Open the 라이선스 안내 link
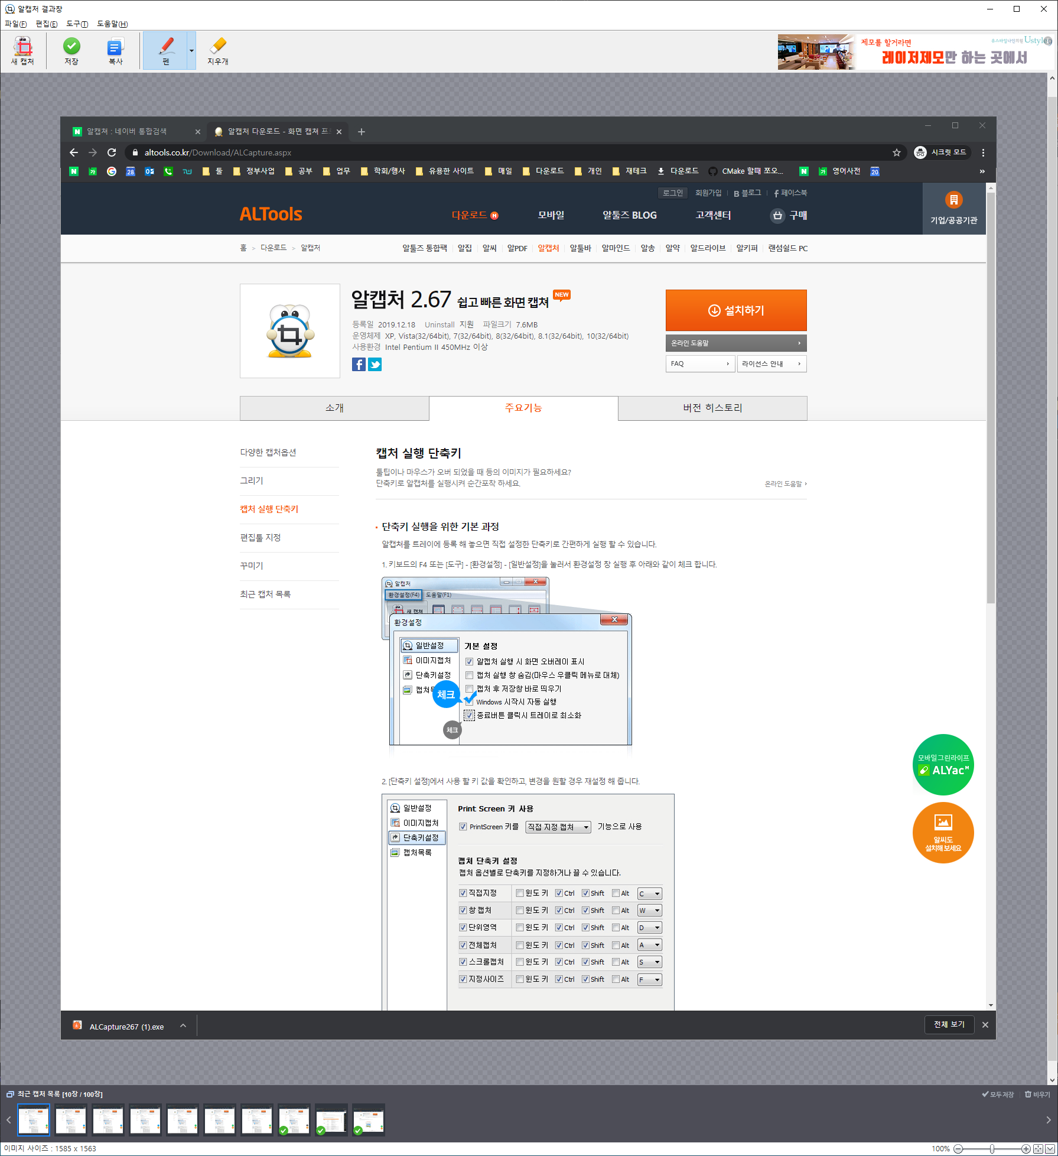 (x=771, y=363)
